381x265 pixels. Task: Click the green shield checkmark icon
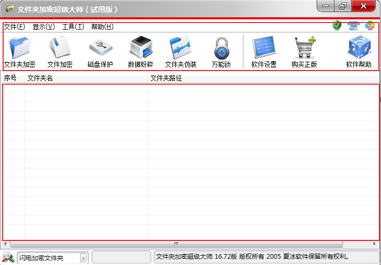[337, 26]
